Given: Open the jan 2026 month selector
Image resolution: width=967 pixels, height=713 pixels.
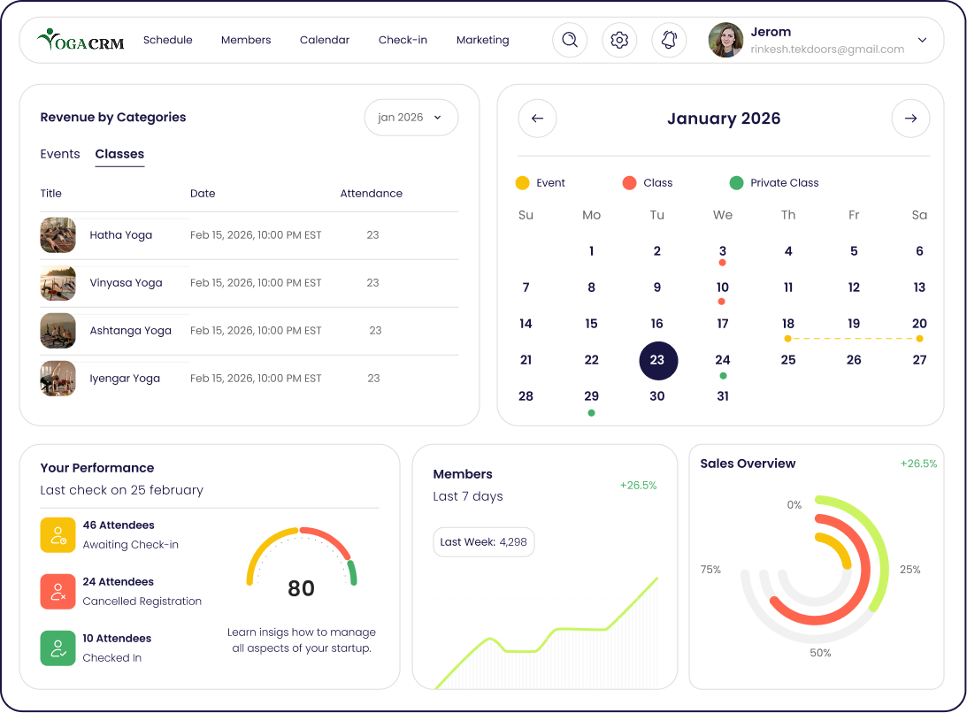Looking at the screenshot, I should pyautogui.click(x=411, y=117).
